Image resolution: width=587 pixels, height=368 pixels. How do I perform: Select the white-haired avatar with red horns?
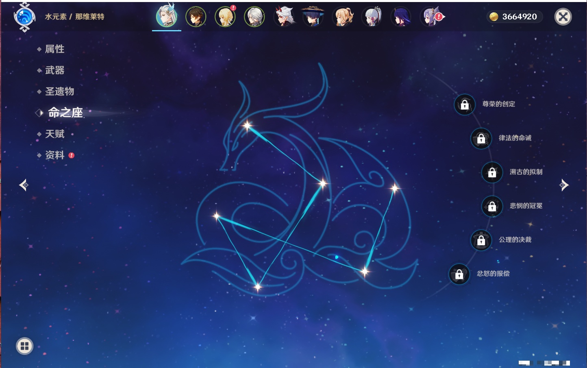(x=284, y=17)
